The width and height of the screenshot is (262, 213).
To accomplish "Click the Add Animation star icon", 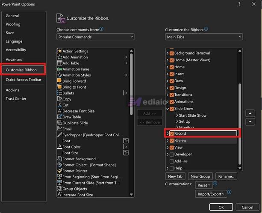I will 60,57.
